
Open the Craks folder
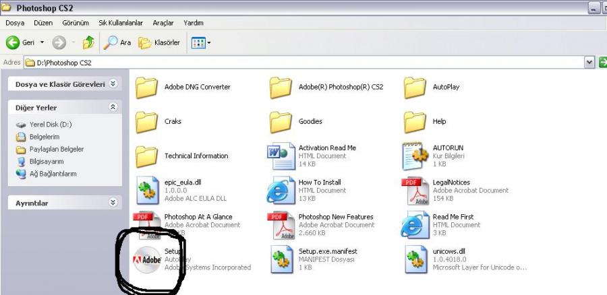coord(146,122)
